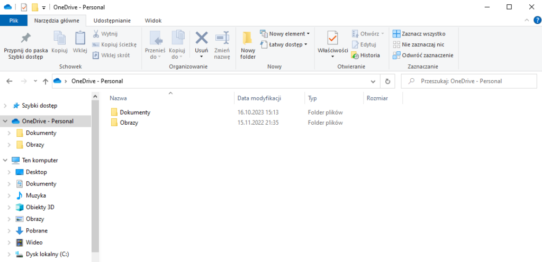Open the Usuń dropdown arrow

coord(202,57)
